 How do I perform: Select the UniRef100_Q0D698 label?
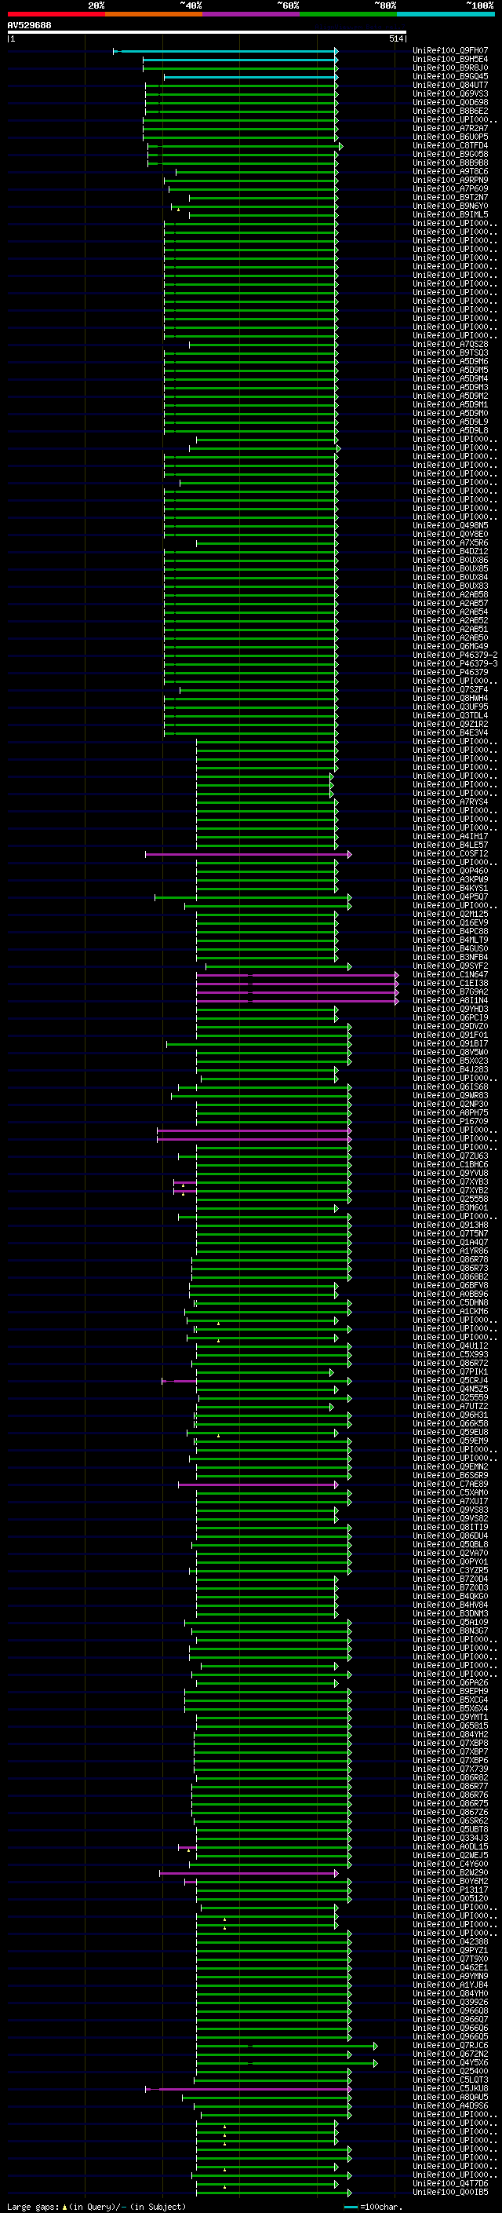pos(450,102)
